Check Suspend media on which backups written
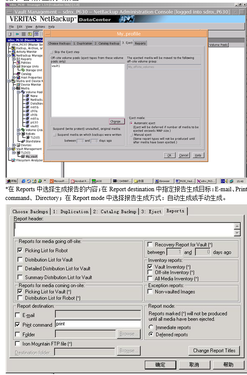 point(55,135)
